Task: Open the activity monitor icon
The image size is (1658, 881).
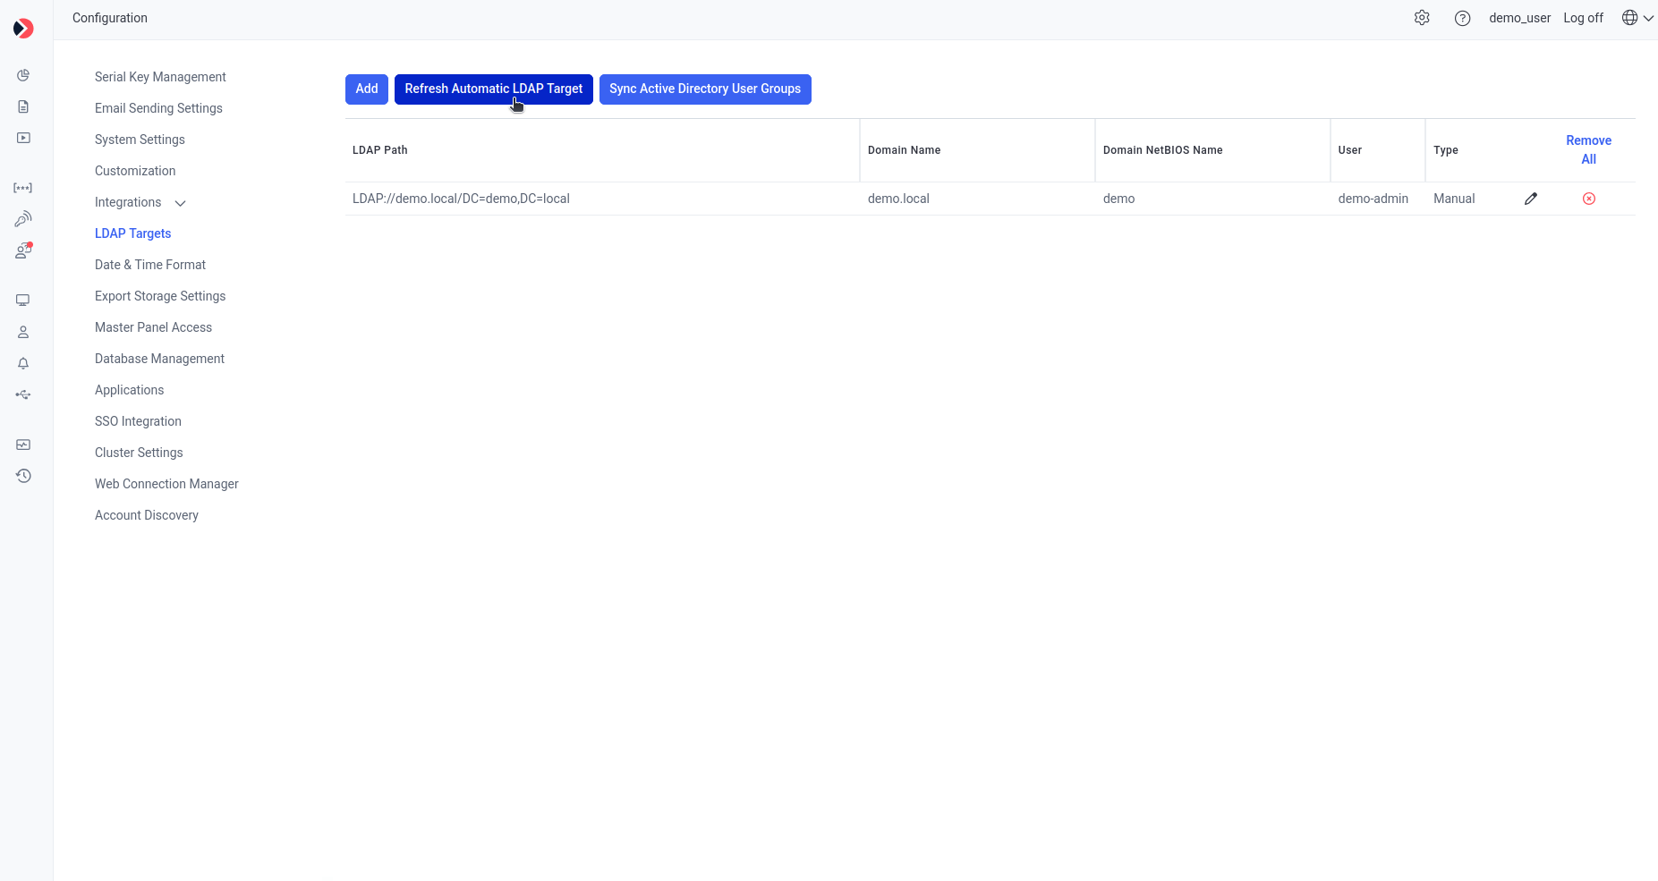Action: tap(23, 445)
